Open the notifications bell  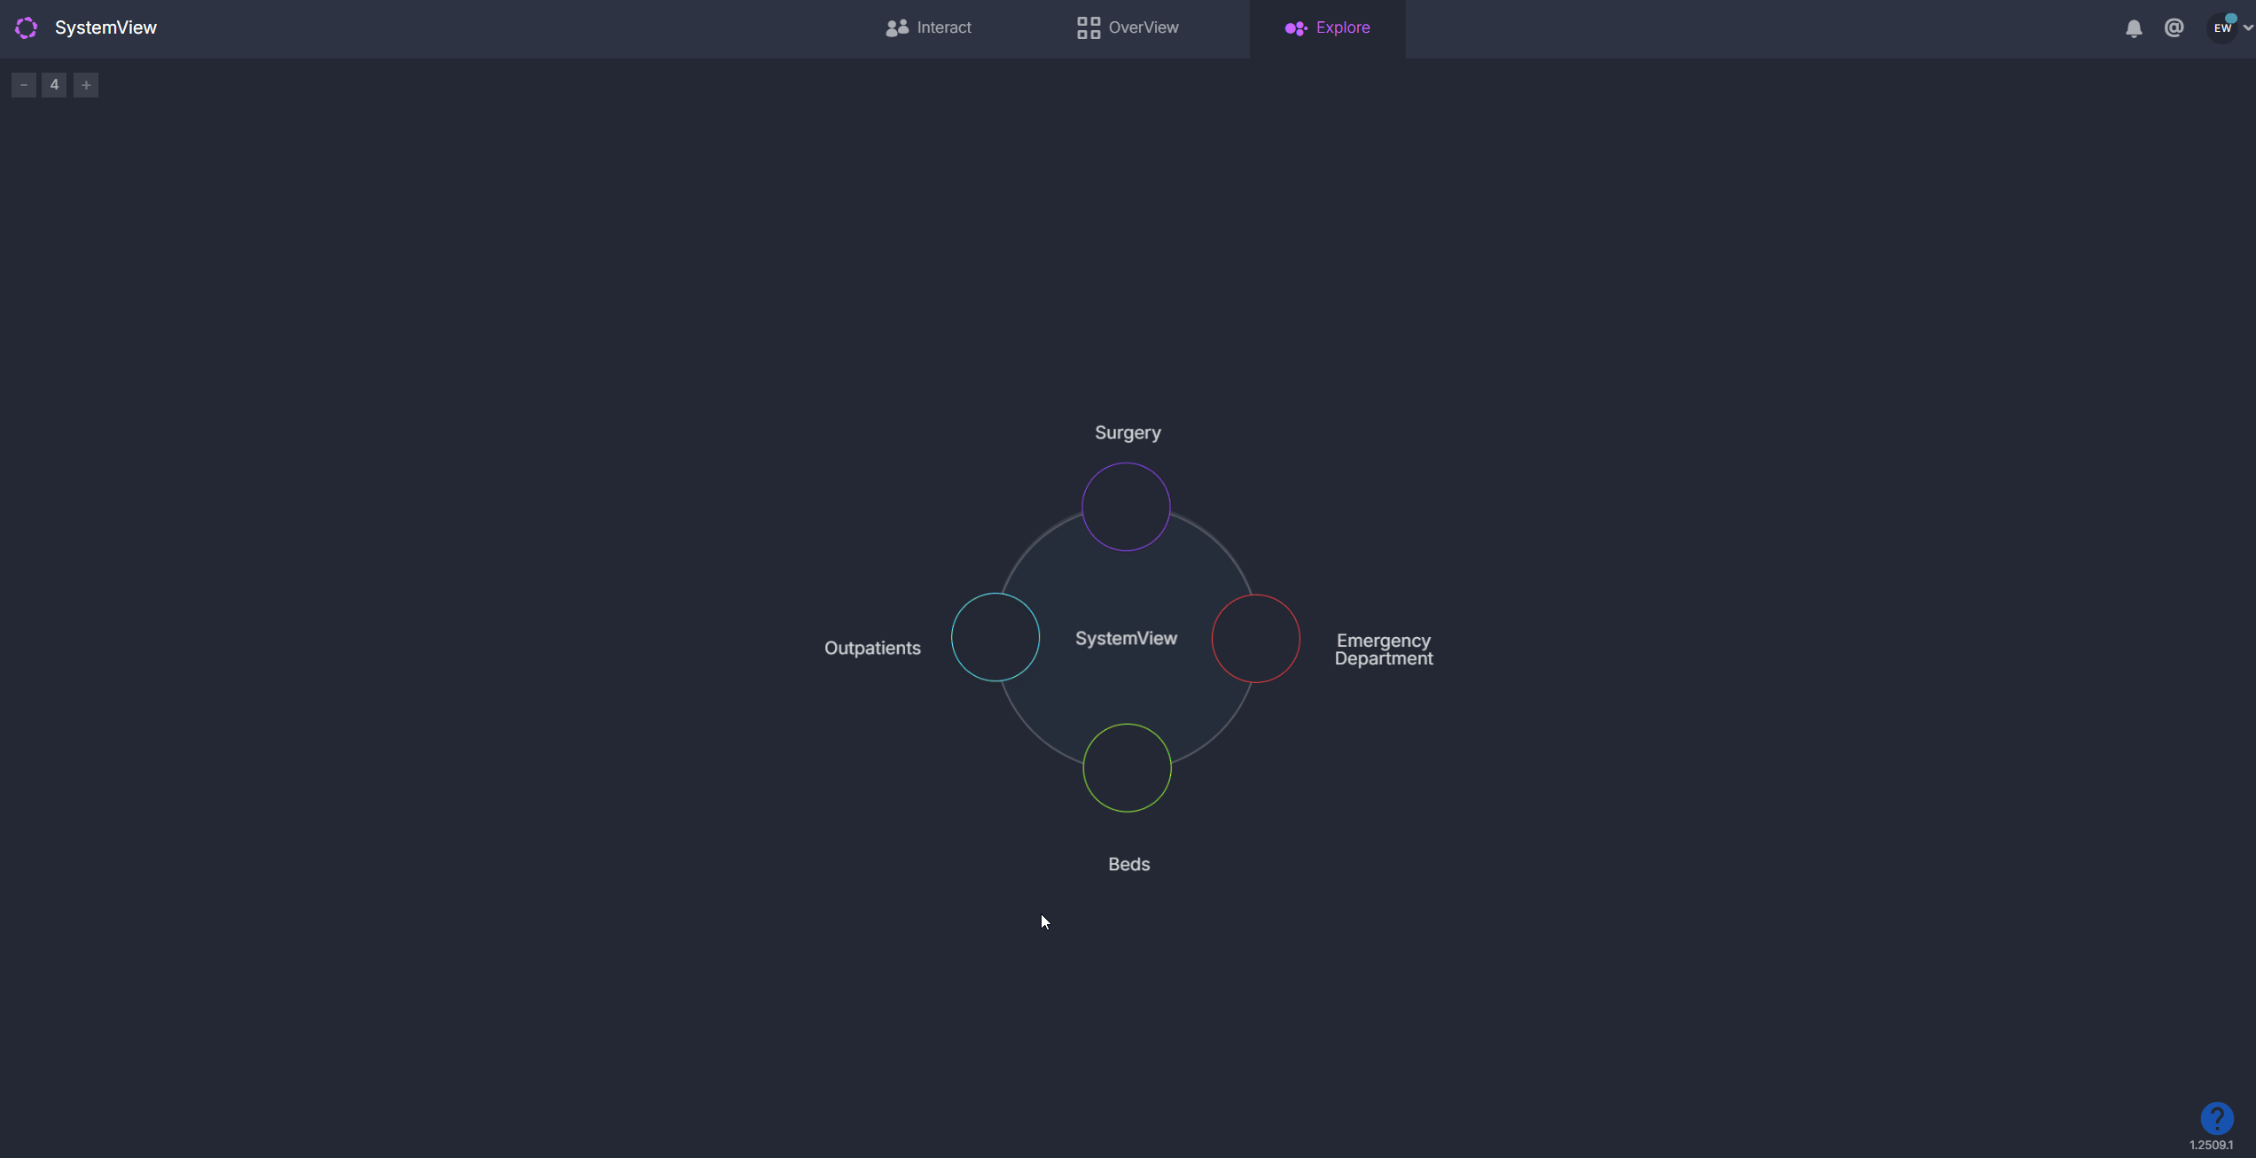point(2134,28)
